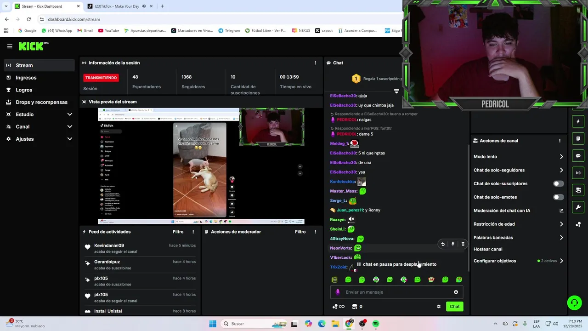The width and height of the screenshot is (588, 331).
Task: Click the wrench tool icon in the right rail
Action: 578,207
